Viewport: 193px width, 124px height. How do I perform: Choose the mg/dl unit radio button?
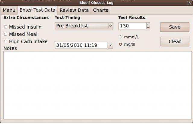[121, 44]
